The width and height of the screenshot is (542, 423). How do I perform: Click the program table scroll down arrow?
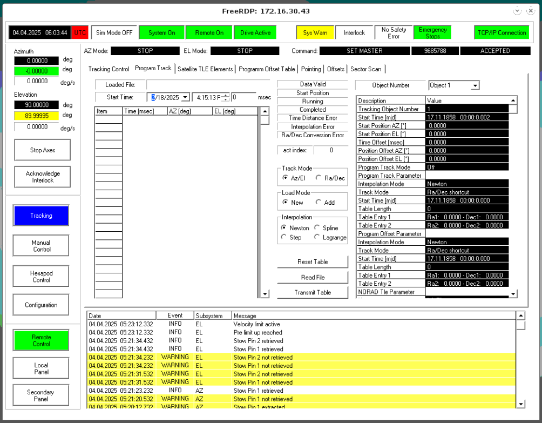click(x=265, y=294)
